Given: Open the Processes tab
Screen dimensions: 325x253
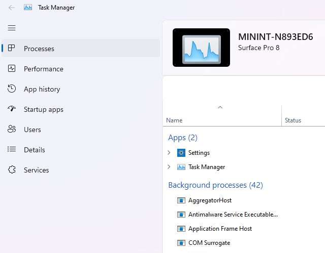Looking at the screenshot, I should (x=39, y=49).
